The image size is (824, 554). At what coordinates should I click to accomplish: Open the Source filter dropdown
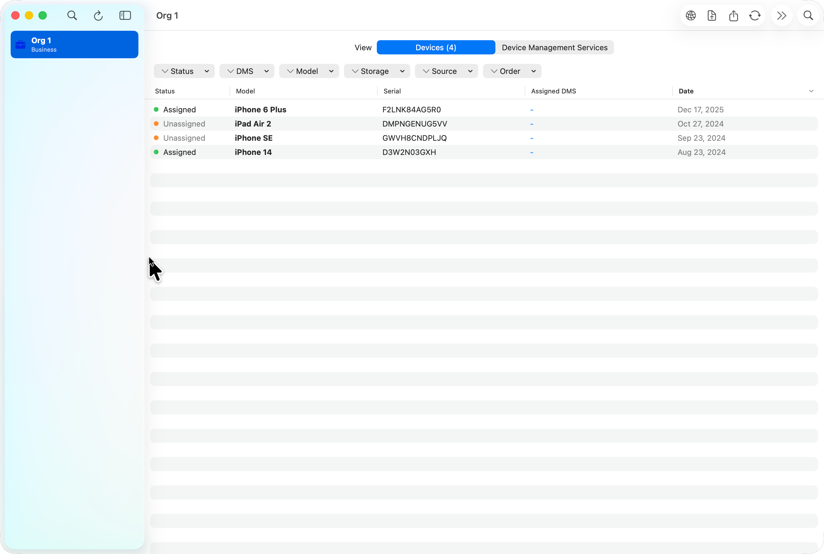(446, 71)
